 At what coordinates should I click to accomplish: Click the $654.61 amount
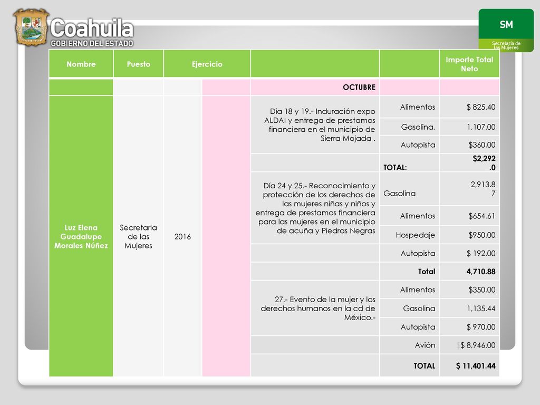point(482,216)
